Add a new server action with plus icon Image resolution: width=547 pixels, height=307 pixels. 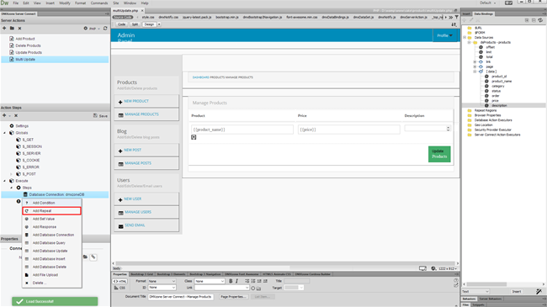coord(4,29)
